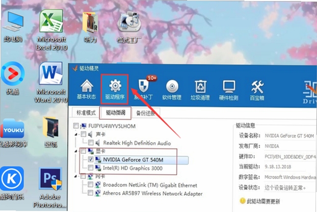Click the 发布厂商 value NVIDIA
This screenshot has width=317, height=212.
coord(272,146)
